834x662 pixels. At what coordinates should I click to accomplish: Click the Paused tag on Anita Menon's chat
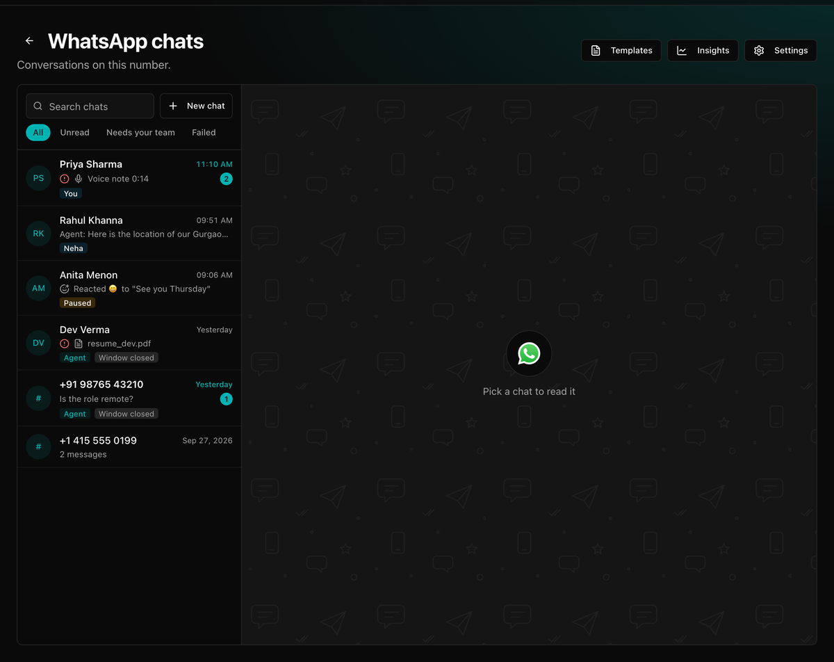point(77,303)
